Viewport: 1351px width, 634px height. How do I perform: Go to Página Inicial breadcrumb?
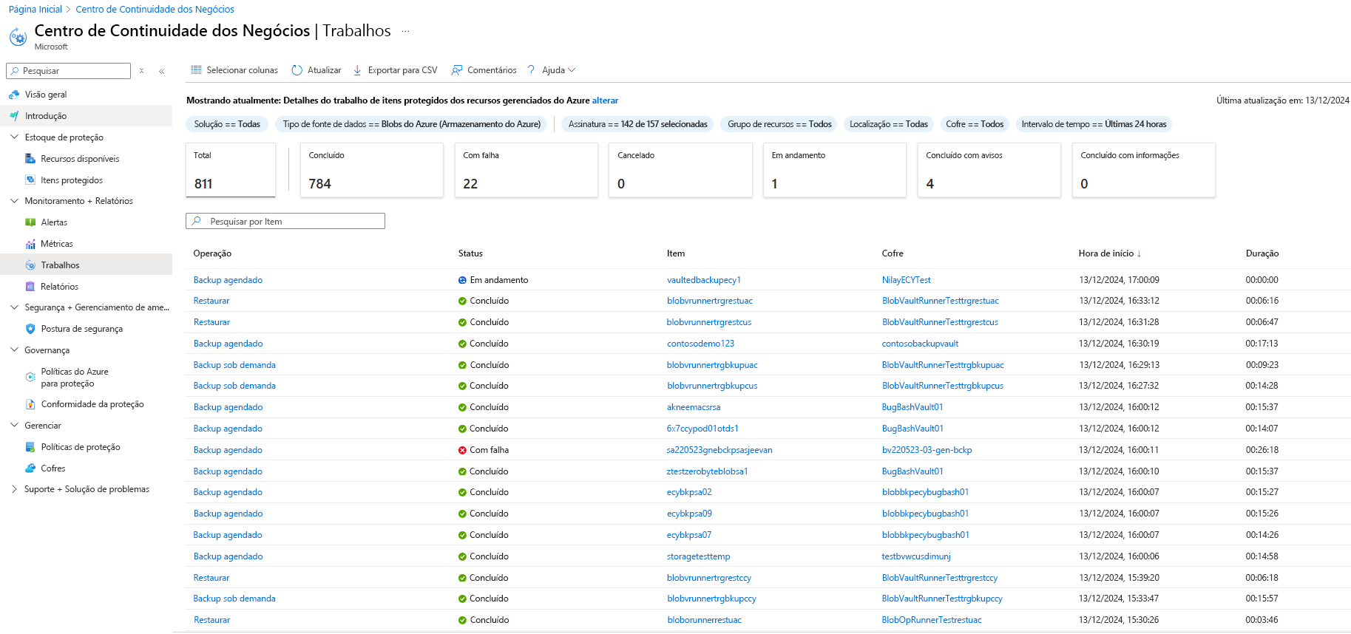[35, 10]
